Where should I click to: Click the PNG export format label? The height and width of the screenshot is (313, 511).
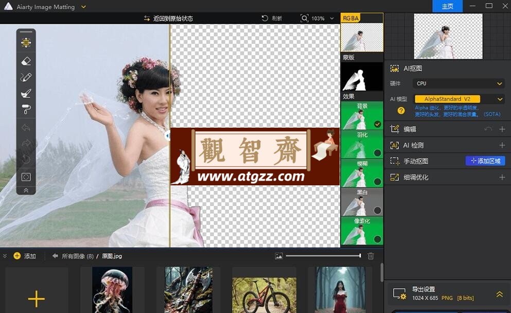pyautogui.click(x=447, y=298)
